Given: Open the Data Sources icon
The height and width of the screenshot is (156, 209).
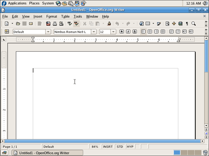Looking at the screenshot, I should 181,24.
